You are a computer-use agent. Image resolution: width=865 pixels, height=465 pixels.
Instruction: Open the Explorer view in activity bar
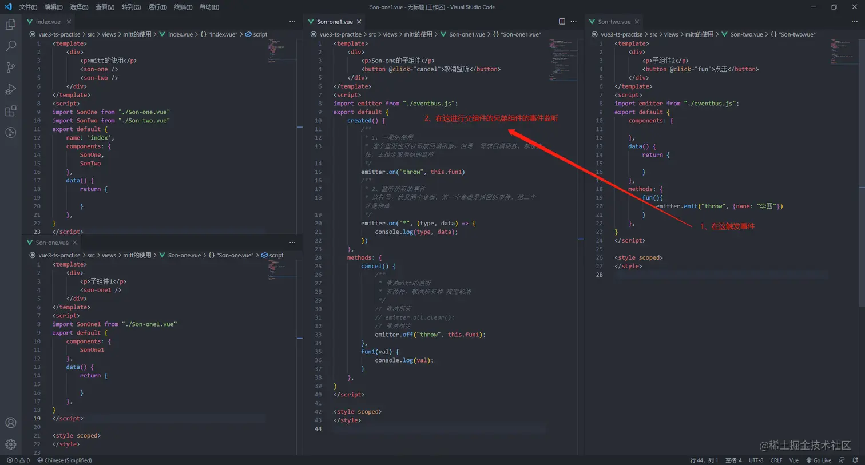pyautogui.click(x=10, y=25)
